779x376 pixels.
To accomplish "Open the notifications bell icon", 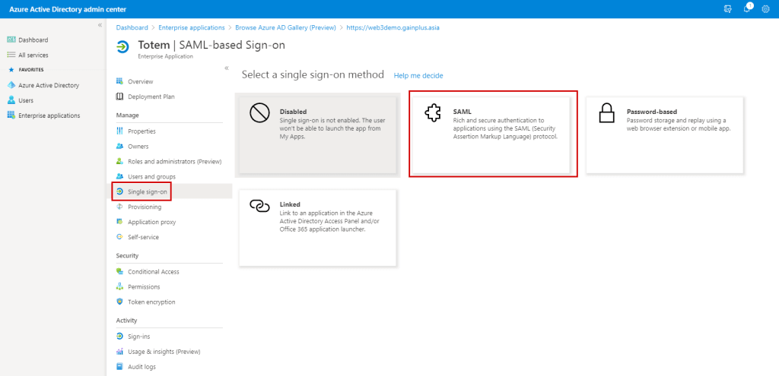I will (x=747, y=8).
